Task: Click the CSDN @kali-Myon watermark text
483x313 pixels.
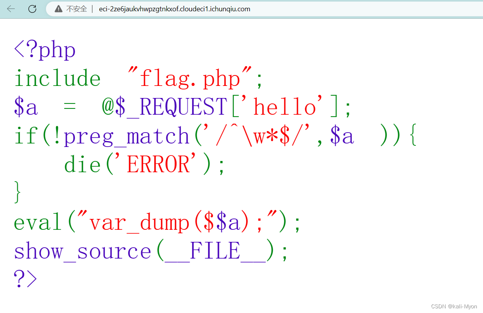Action: (454, 306)
